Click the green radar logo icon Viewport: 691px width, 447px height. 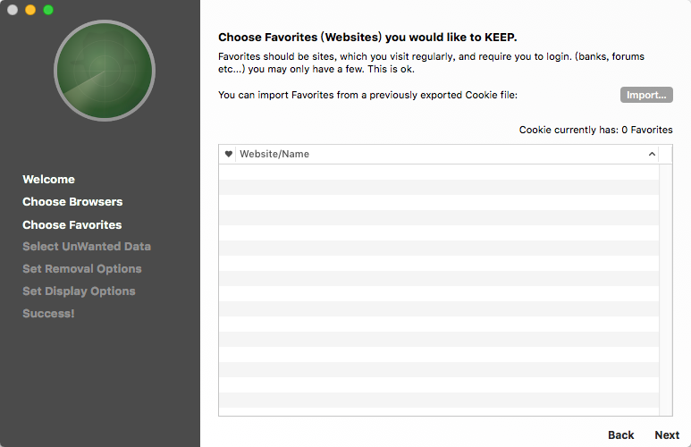(x=105, y=71)
